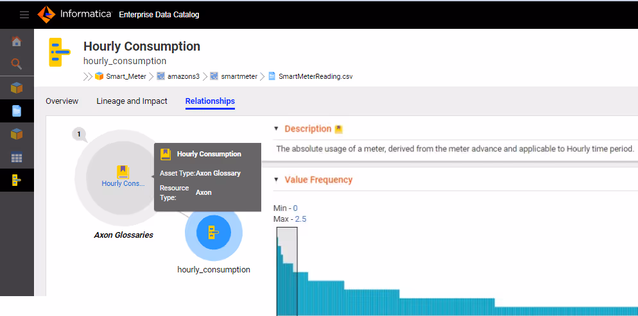
Task: Click the breadcrumb double-chevron icon
Action: (87, 76)
